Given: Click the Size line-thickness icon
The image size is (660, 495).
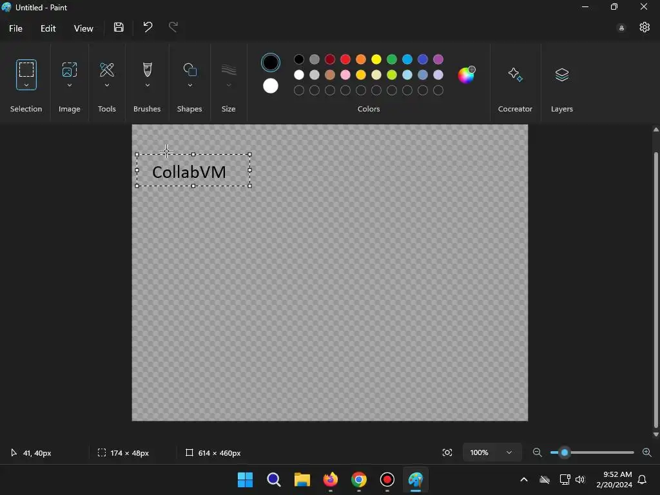Looking at the screenshot, I should tap(229, 70).
